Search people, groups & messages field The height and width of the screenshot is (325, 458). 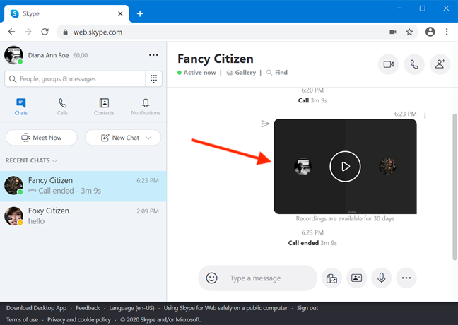click(x=75, y=79)
